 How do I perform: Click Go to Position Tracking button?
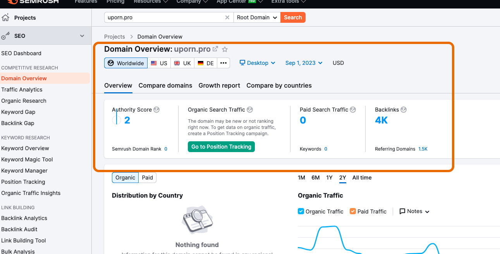pos(221,147)
